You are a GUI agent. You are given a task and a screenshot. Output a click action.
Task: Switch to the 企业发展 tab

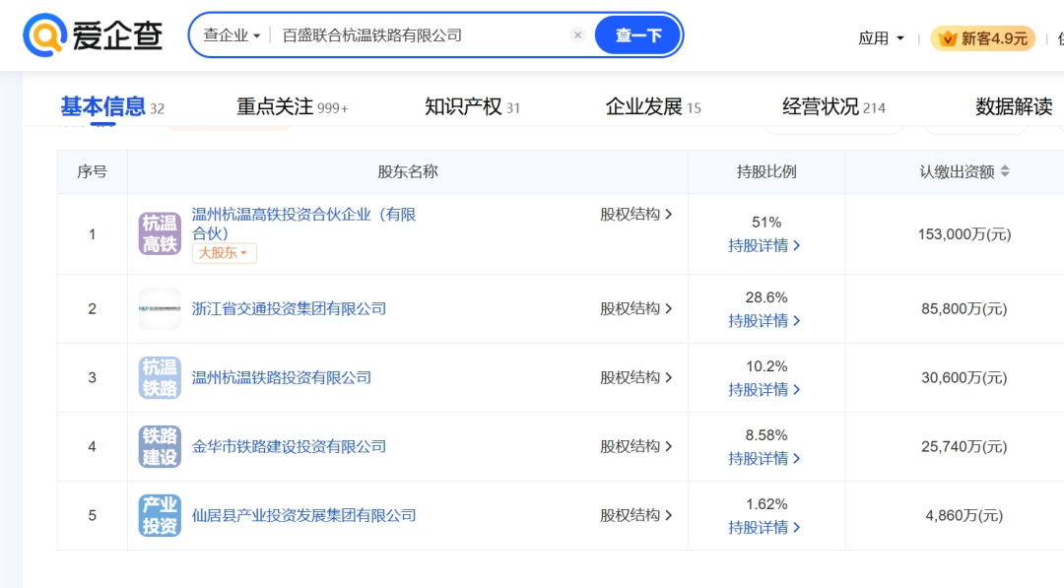pos(653,107)
